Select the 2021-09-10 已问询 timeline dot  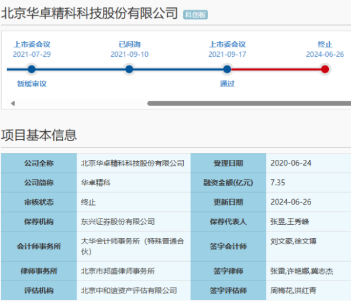coord(129,69)
